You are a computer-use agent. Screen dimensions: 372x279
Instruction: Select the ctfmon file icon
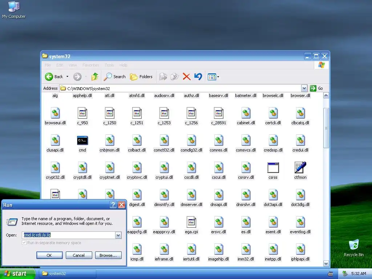[300, 167]
